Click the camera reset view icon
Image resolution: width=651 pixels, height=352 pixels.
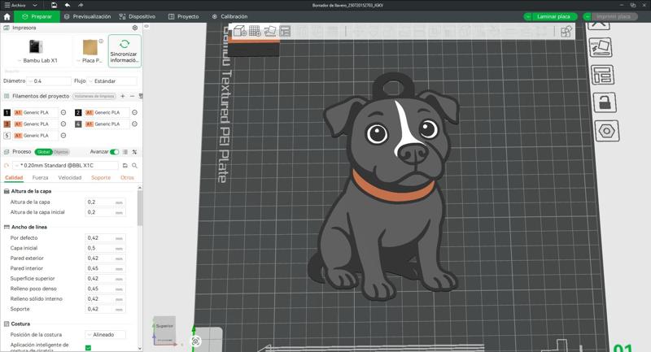[195, 341]
